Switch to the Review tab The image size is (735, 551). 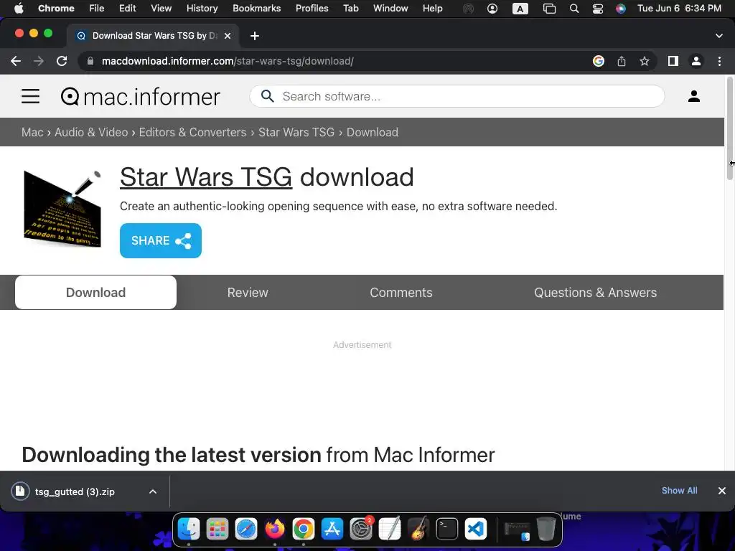click(248, 293)
